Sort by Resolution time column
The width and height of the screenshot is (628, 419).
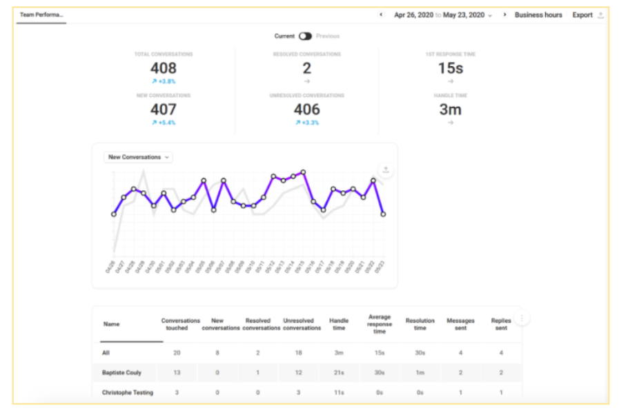pyautogui.click(x=420, y=324)
